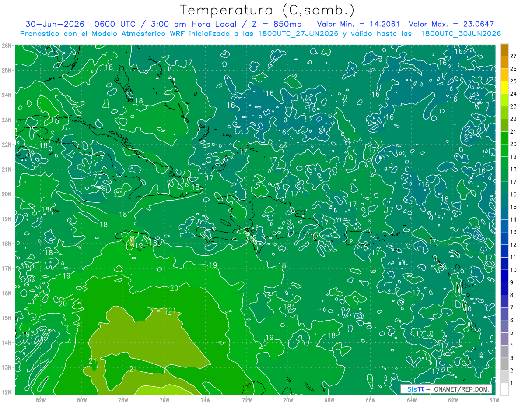Image resolution: width=525 pixels, height=406 pixels.
Task: Click color scale value 7
Action: (512, 307)
